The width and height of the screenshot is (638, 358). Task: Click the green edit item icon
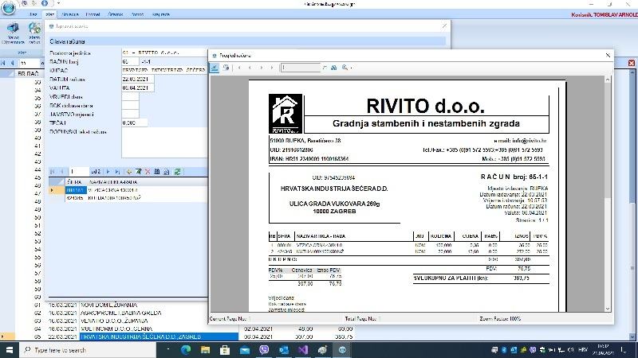point(138,172)
